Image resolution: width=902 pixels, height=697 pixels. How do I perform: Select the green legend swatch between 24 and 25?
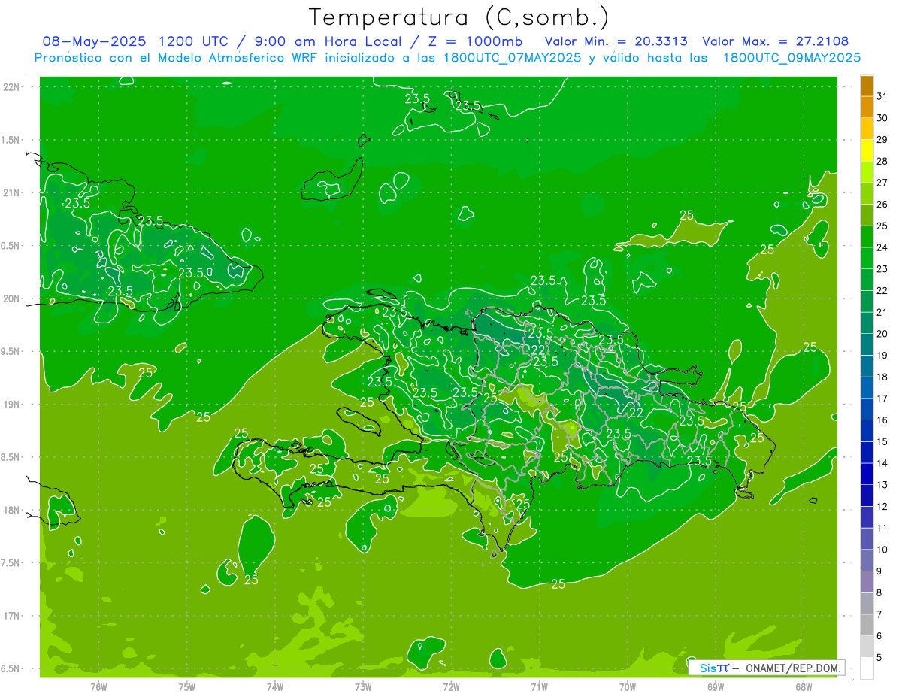click(x=867, y=236)
